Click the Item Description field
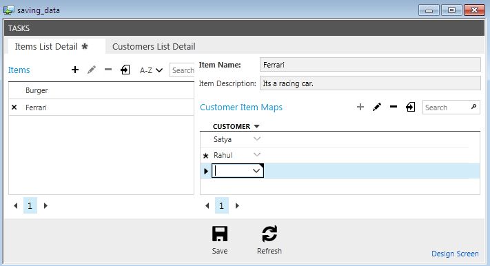 [x=370, y=83]
